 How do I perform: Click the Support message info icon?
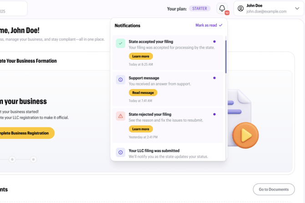121,79
